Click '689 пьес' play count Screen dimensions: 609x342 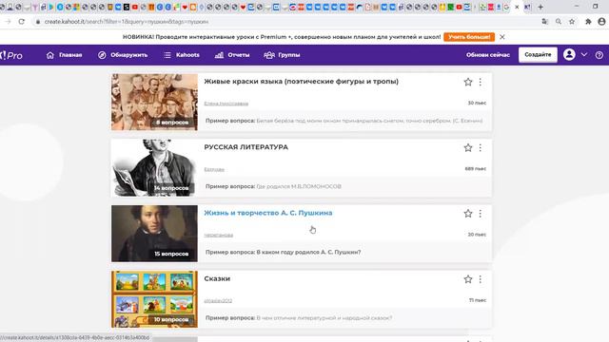coord(476,169)
